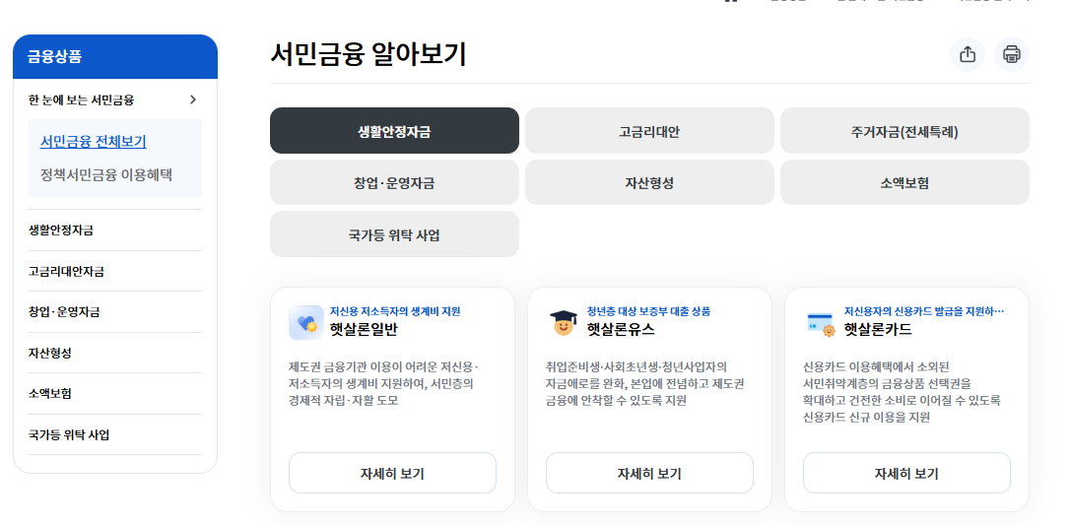Go to 정책서민금융 이용혜택 in sidebar
1070x526 pixels.
[x=105, y=174]
